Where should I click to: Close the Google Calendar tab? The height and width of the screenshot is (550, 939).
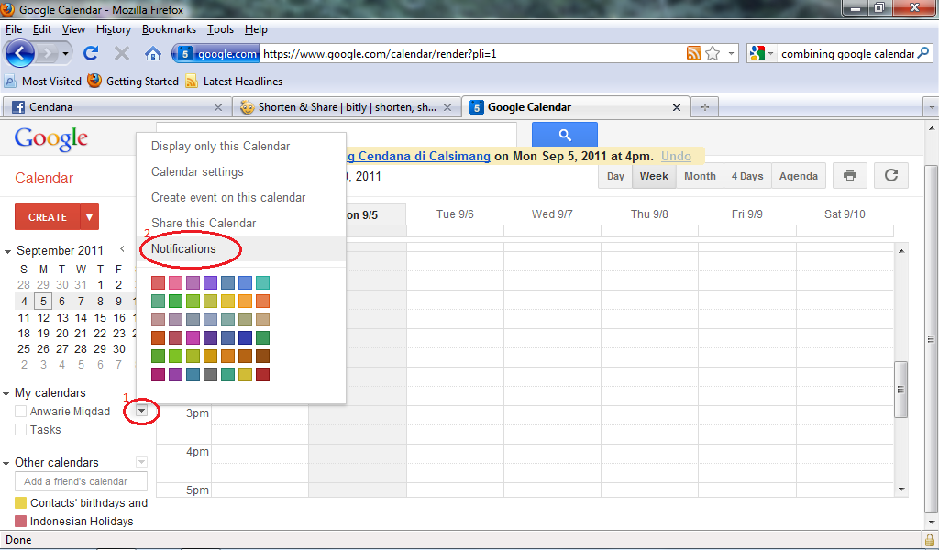tap(677, 108)
